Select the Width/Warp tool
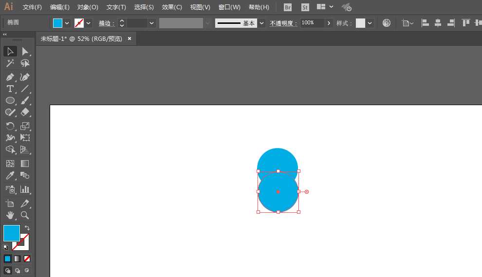The width and height of the screenshot is (482, 277). pos(10,138)
